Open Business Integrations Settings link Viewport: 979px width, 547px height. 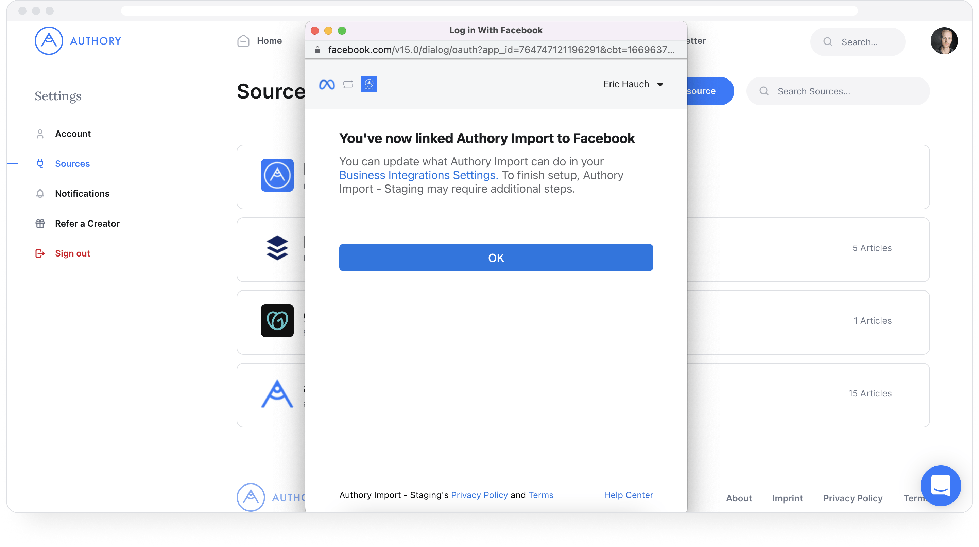(417, 175)
